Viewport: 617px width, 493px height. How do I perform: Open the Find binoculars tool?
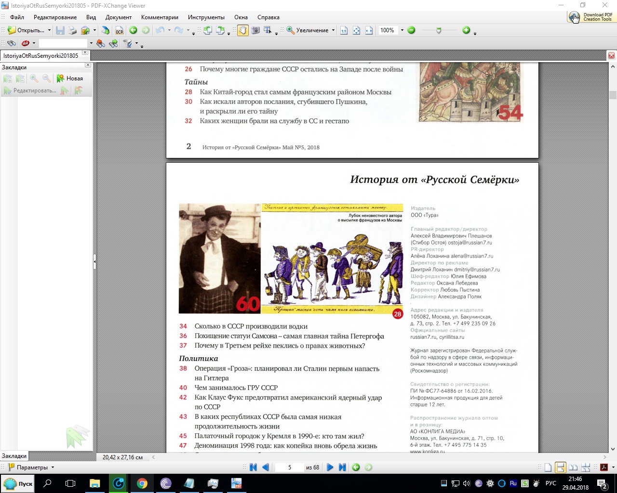pyautogui.click(x=12, y=43)
